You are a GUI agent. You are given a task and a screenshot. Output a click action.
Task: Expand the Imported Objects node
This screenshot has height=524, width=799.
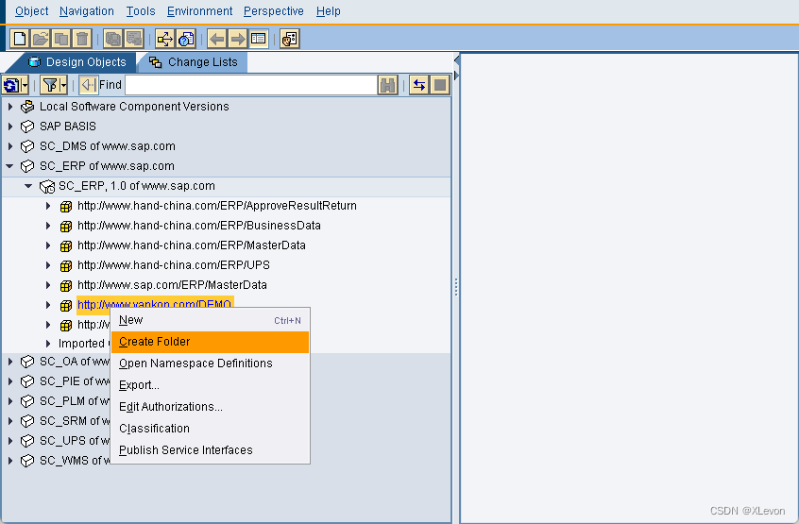coord(48,344)
